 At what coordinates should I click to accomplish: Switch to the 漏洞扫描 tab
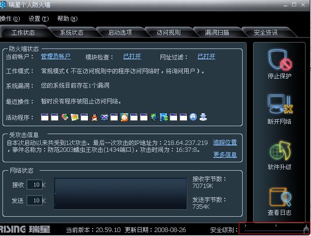217,33
